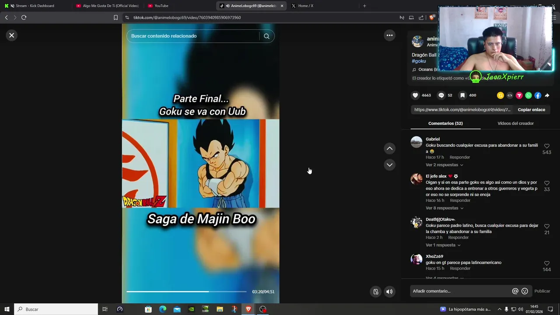Toggle auto-scroll icon beside volume
Image resolution: width=560 pixels, height=315 pixels.
tap(375, 292)
